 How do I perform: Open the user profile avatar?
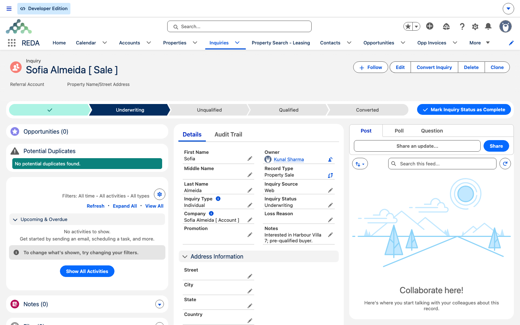coord(506,26)
